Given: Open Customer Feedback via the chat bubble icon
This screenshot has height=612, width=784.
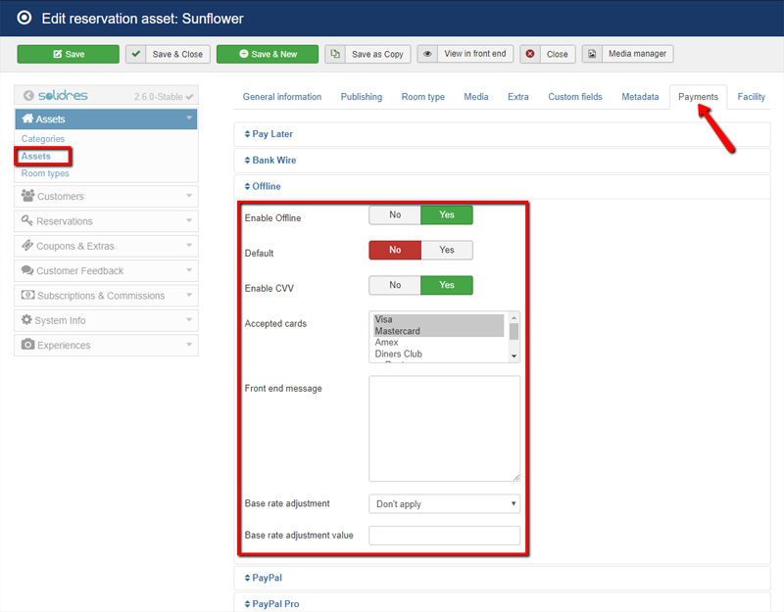Looking at the screenshot, I should coord(28,271).
